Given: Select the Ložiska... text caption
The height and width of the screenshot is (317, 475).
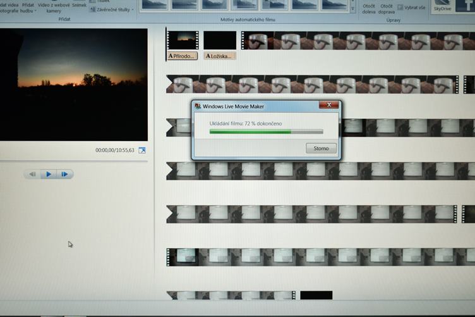Looking at the screenshot, I should (x=220, y=56).
